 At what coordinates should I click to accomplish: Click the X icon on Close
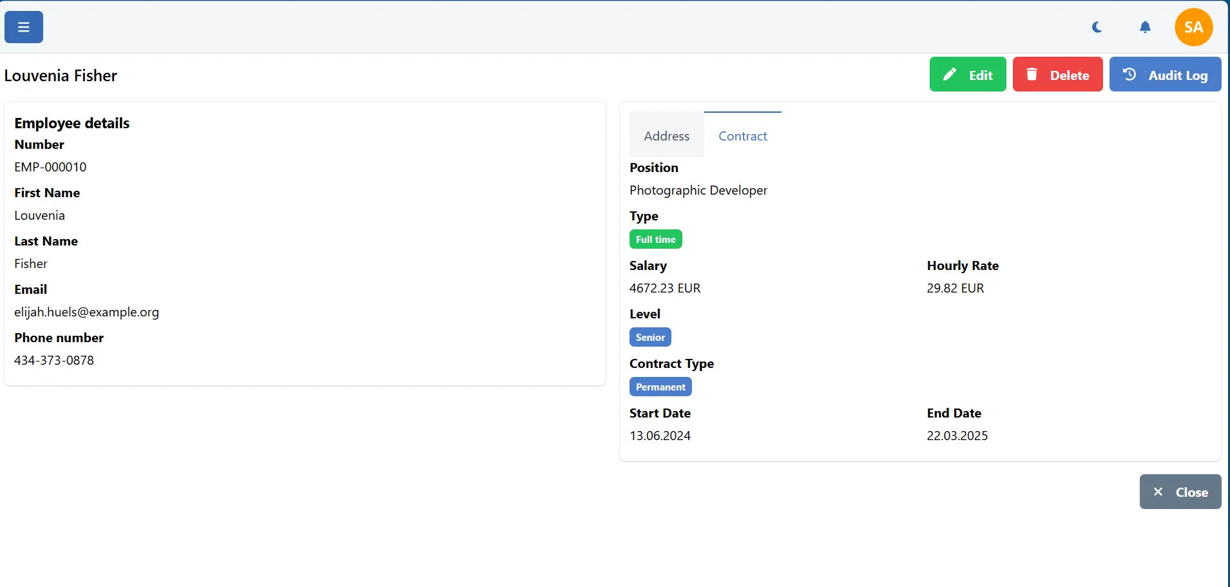pyautogui.click(x=1158, y=492)
